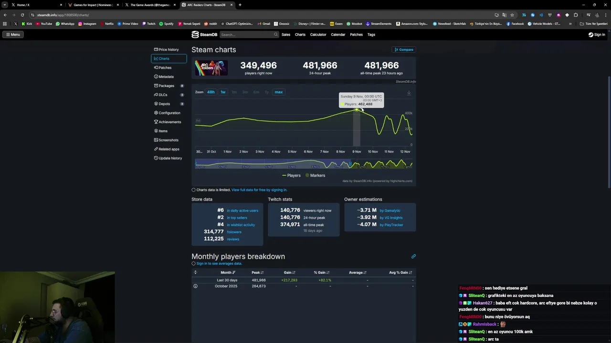This screenshot has width=611, height=343.
Task: Sort the table by % Gain column
Action: tap(321, 272)
